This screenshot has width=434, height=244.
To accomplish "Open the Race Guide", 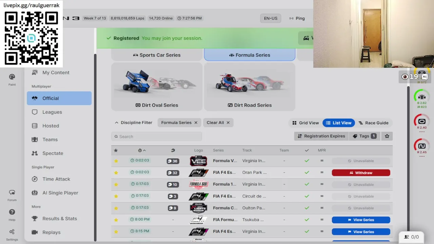I will tap(374, 123).
